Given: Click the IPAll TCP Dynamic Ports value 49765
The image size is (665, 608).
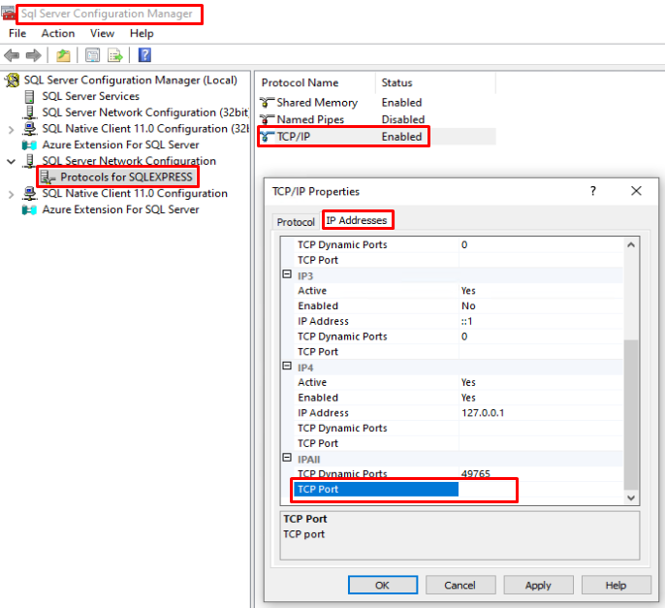Looking at the screenshot, I should tap(476, 473).
